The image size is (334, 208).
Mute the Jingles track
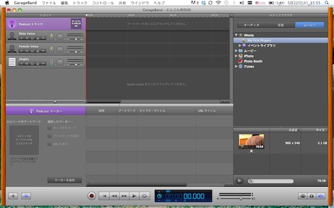coord(27,64)
